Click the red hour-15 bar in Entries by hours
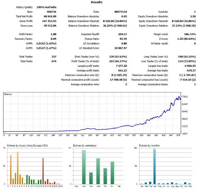Image resolution: width=199 pixels, height=189 pixels. [43, 171]
